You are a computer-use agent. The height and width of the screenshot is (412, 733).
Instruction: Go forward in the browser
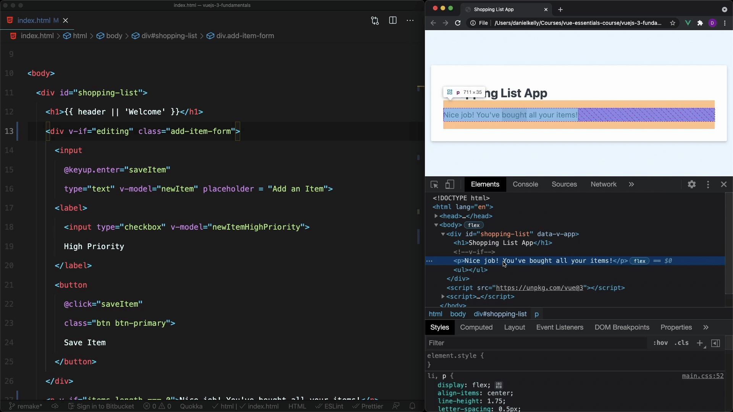pos(446,23)
